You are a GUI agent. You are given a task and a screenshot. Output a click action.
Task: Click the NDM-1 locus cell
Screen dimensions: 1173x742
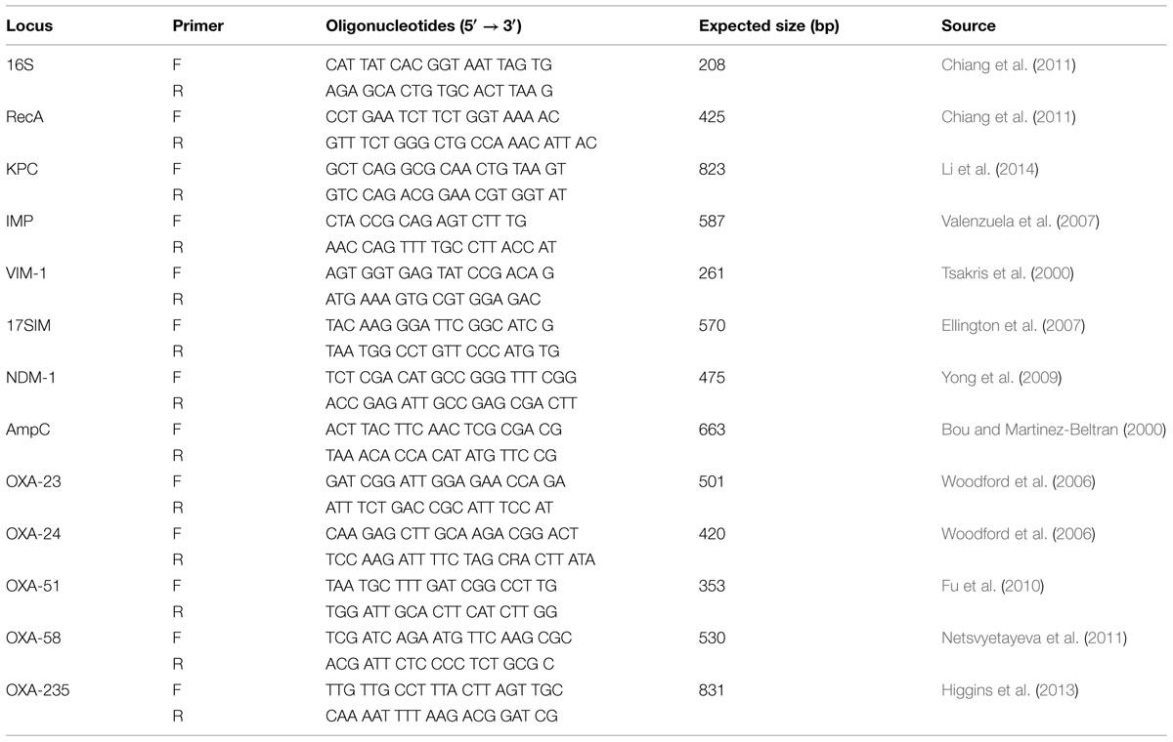pos(29,378)
